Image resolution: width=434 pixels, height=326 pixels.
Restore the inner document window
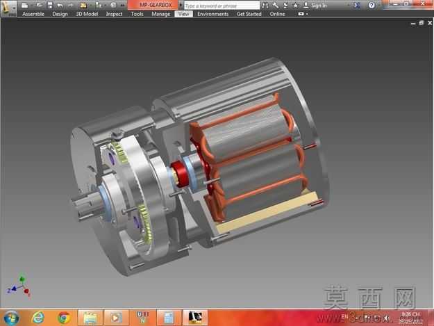click(422, 23)
